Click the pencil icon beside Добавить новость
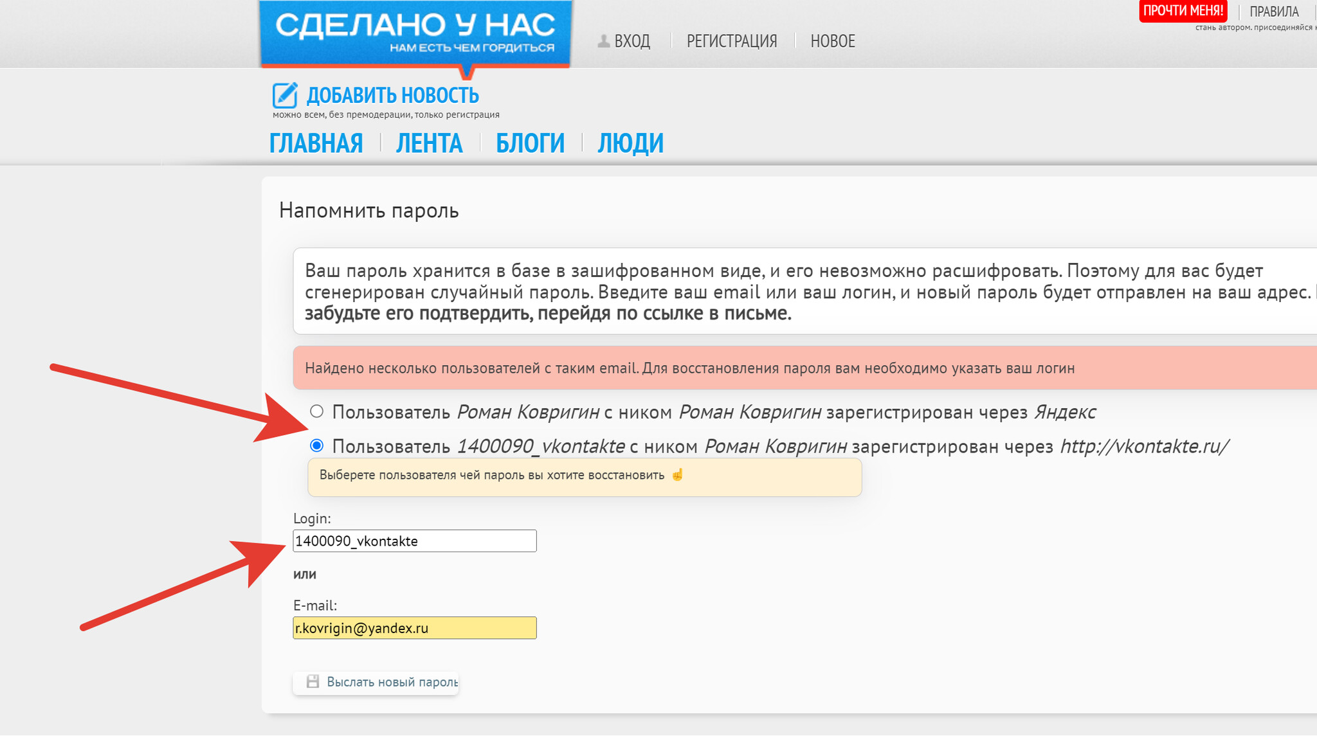The image size is (1317, 736). [x=284, y=95]
